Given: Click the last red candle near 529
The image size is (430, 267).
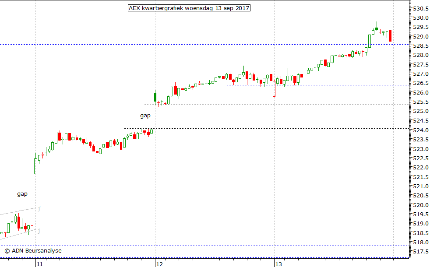Looking at the screenshot, I should click(390, 36).
